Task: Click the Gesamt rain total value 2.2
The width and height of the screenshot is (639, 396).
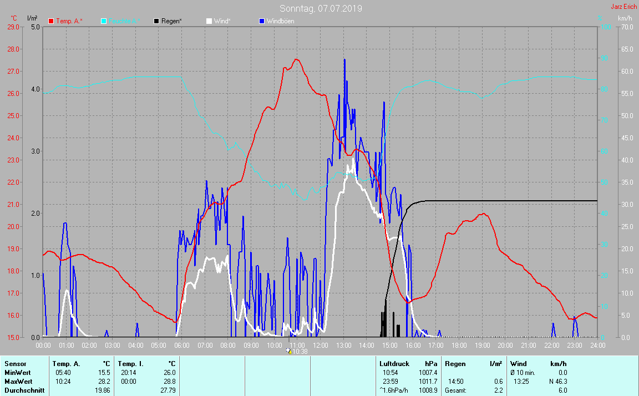Action: coord(498,390)
